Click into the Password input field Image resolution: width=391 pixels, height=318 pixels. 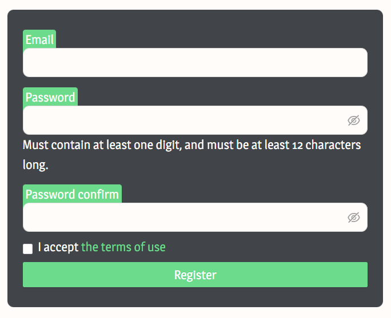click(183, 120)
